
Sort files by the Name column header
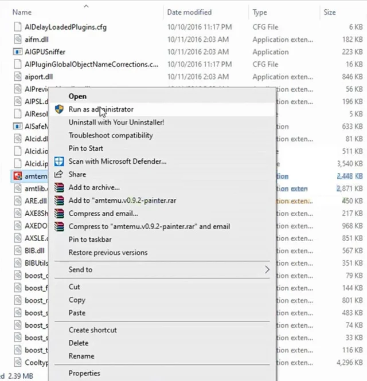22,12
